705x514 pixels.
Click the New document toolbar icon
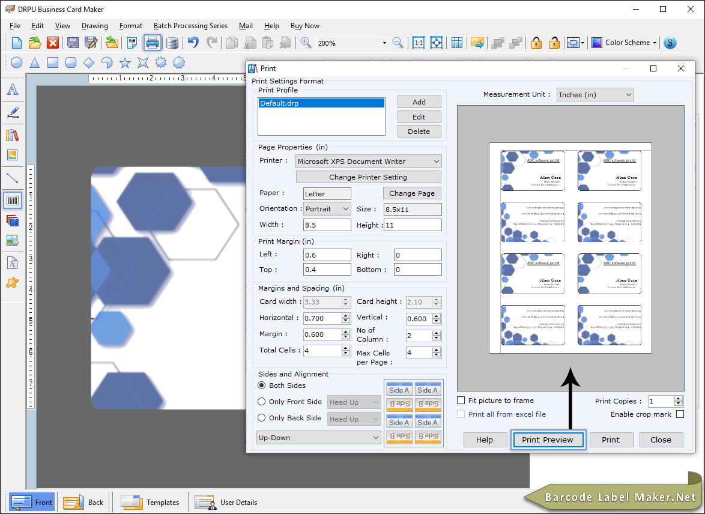coord(17,43)
